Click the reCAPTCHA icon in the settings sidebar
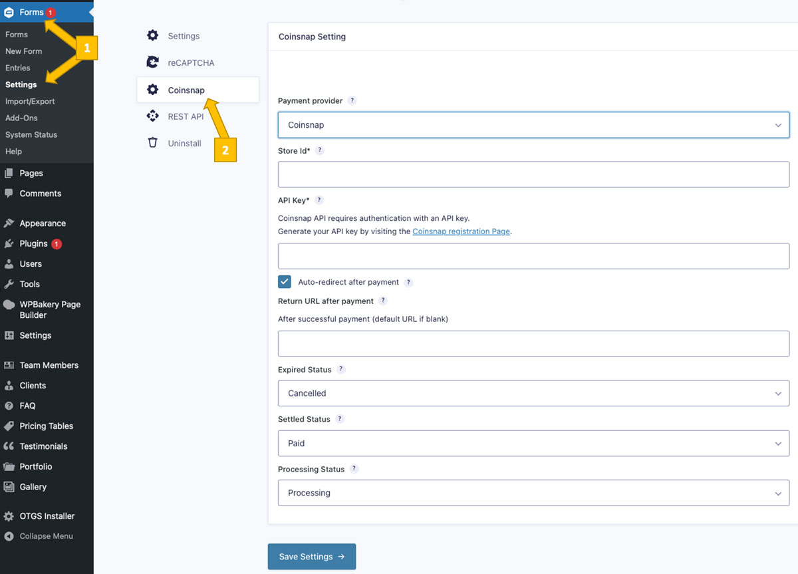This screenshot has height=574, width=798. click(x=152, y=62)
